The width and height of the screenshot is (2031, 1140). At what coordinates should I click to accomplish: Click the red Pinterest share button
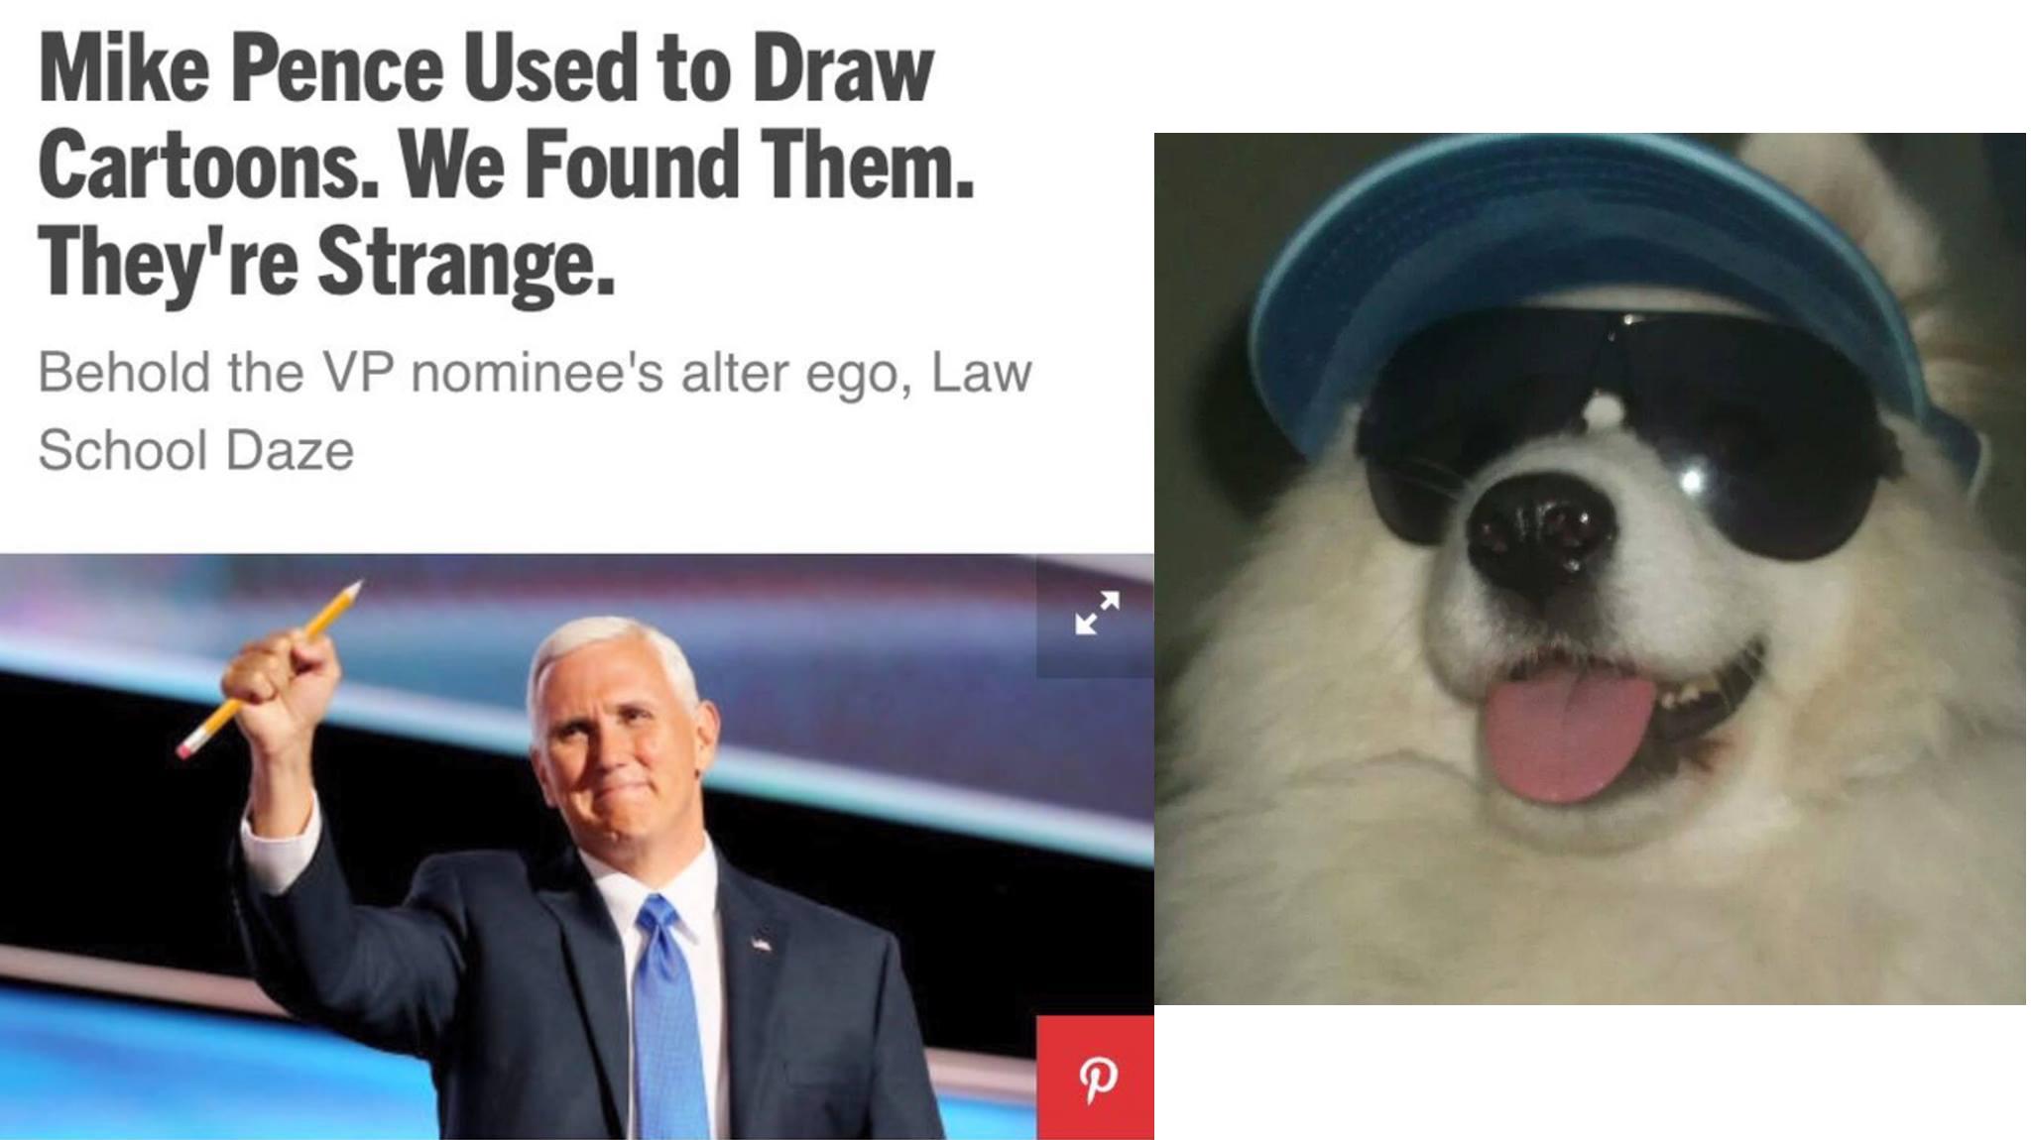point(1096,1077)
